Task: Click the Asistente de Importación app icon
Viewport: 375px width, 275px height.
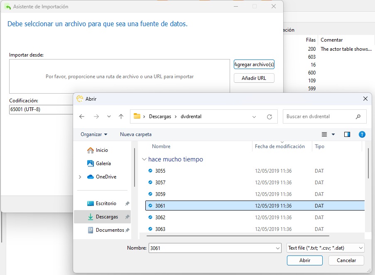Action: click(7, 7)
